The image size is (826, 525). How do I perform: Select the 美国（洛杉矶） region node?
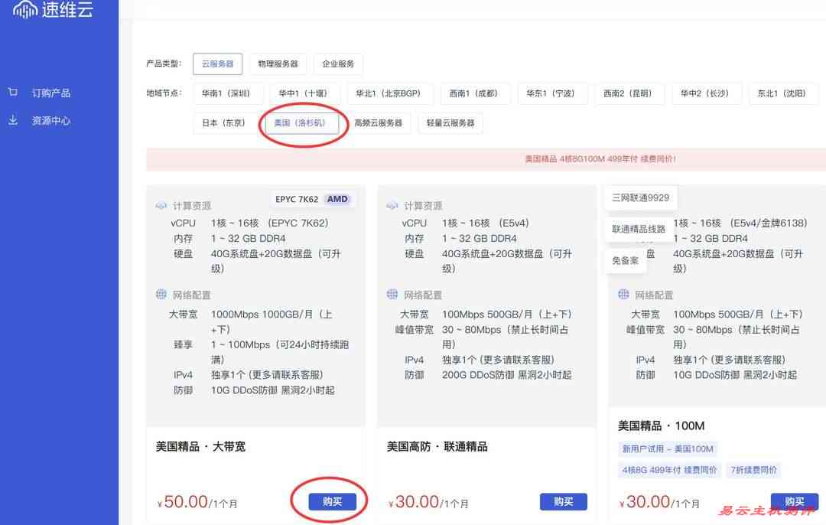[303, 122]
